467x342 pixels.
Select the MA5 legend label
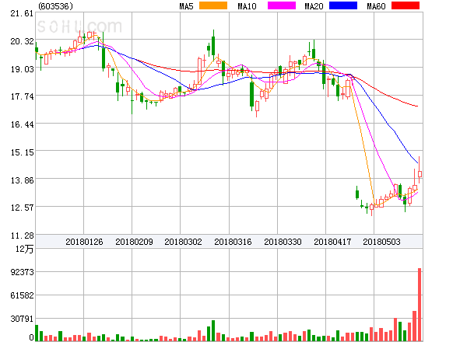187,6
